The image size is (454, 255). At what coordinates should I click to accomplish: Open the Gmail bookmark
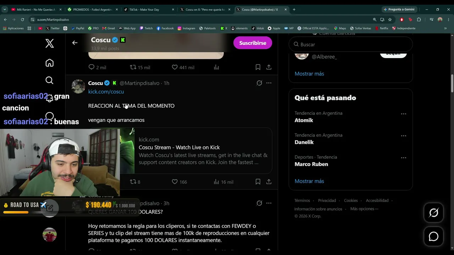point(109,28)
